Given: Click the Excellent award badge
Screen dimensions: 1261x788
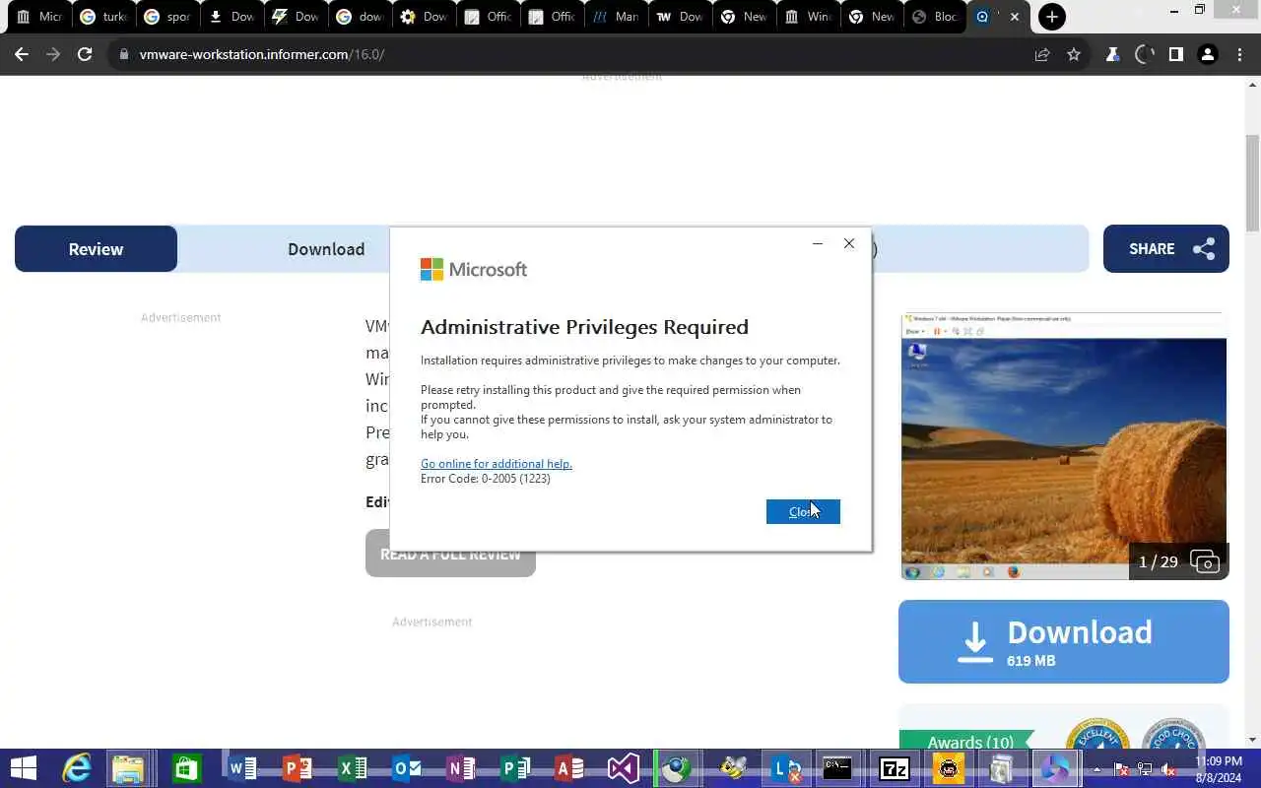Looking at the screenshot, I should click(1096, 735).
